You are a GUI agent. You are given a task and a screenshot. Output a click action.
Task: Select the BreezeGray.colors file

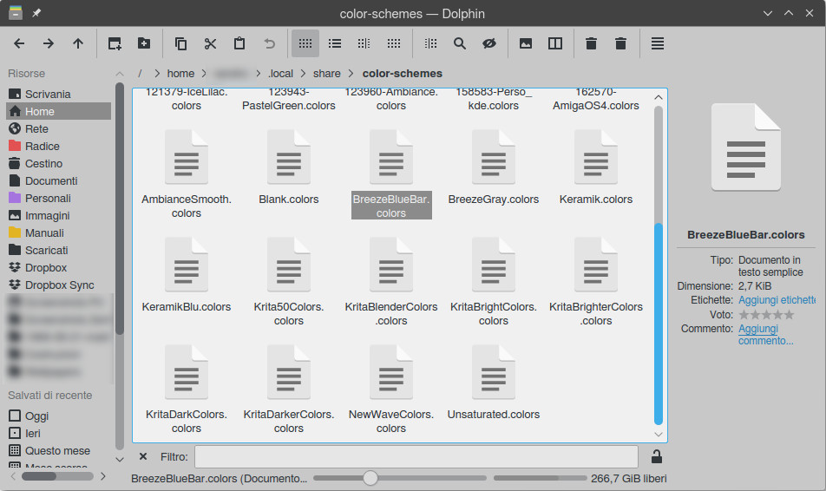coord(494,167)
